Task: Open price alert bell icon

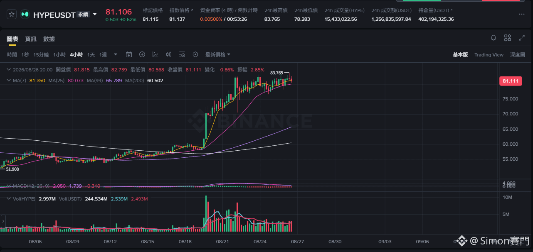Action: 494,38
